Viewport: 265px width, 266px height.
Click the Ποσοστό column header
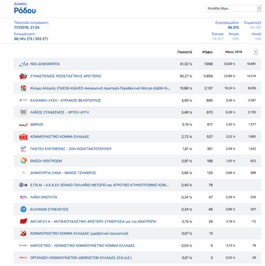click(x=185, y=52)
